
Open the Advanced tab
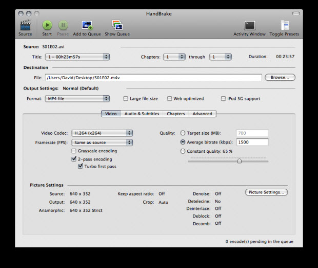tap(203, 114)
